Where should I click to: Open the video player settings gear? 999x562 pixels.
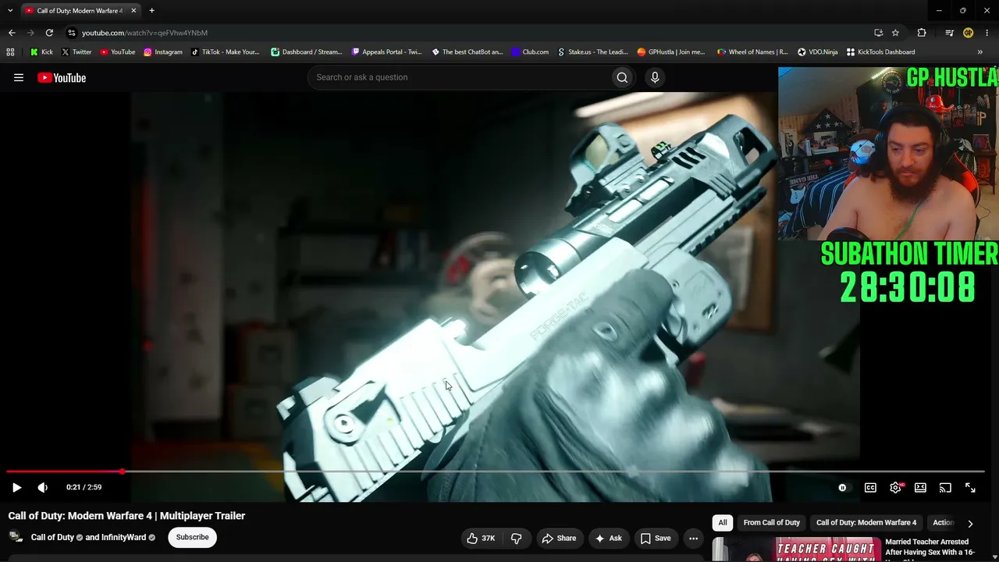(x=895, y=487)
